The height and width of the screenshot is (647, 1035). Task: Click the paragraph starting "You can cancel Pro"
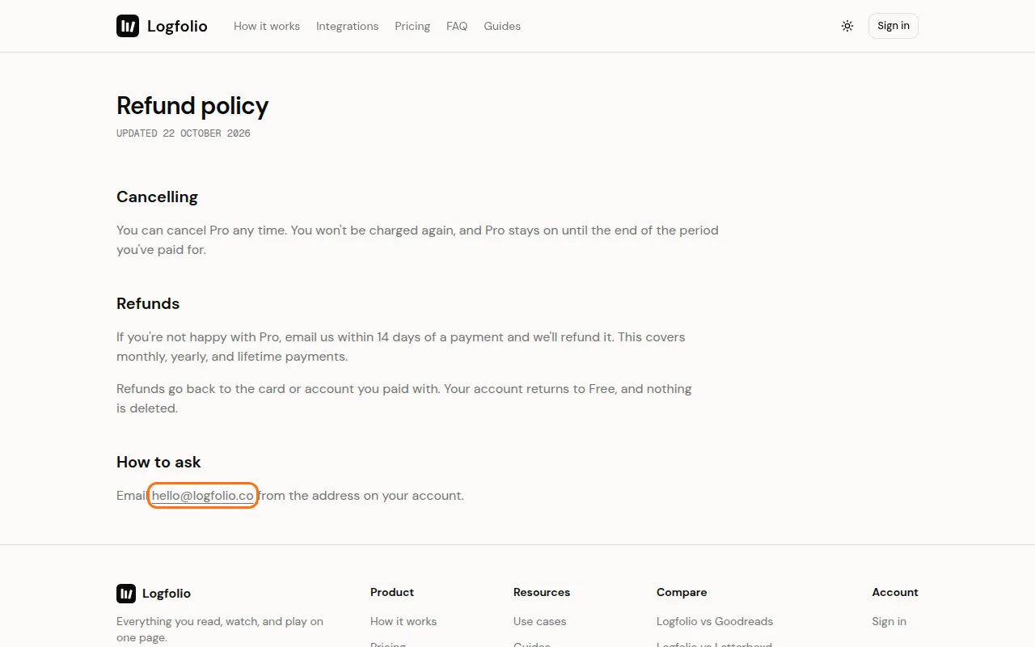(x=417, y=240)
